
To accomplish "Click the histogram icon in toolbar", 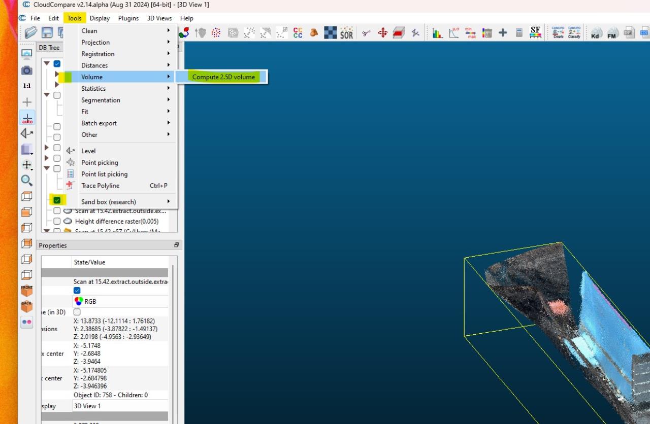I will (x=437, y=33).
